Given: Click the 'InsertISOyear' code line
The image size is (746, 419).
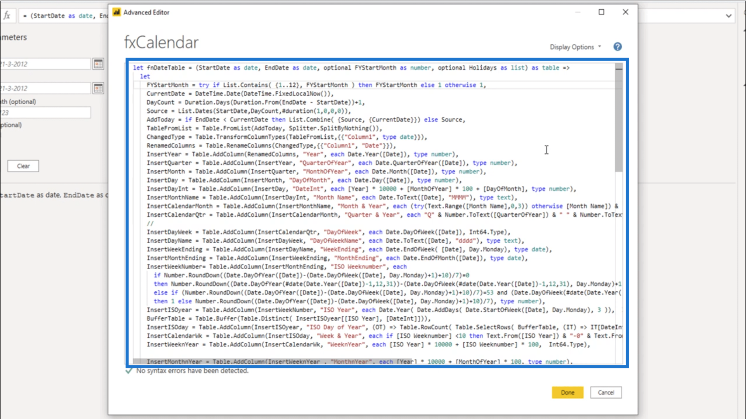Looking at the screenshot, I should [381, 310].
